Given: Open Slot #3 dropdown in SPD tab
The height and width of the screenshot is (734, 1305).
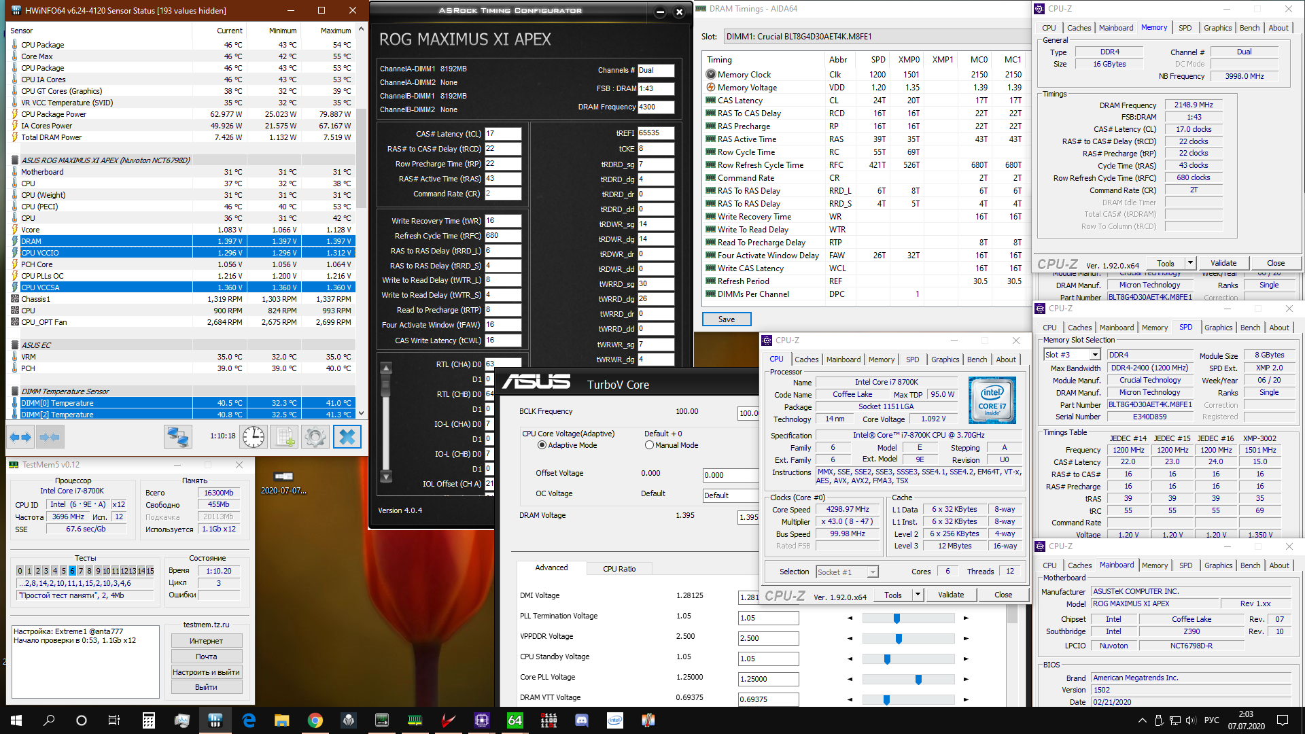Looking at the screenshot, I should (x=1094, y=355).
